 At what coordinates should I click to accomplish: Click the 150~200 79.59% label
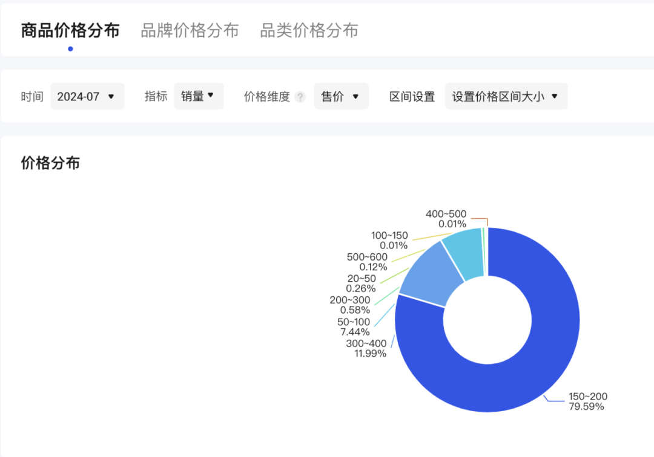(x=587, y=401)
